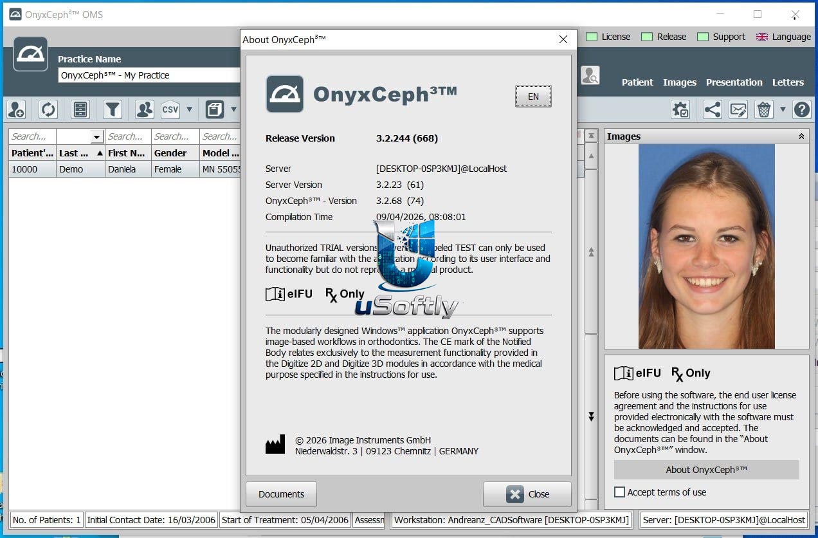Click the Gender search field
Screen dimensions: 818x538
pyautogui.click(x=176, y=136)
